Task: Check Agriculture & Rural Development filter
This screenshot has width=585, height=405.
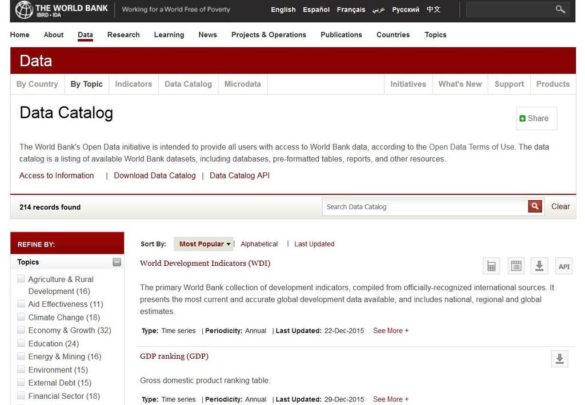Action: click(21, 279)
